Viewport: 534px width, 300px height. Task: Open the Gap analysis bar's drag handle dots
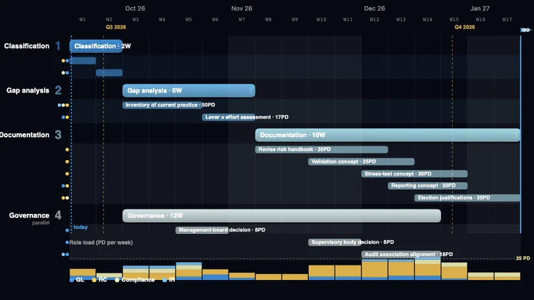251,91
